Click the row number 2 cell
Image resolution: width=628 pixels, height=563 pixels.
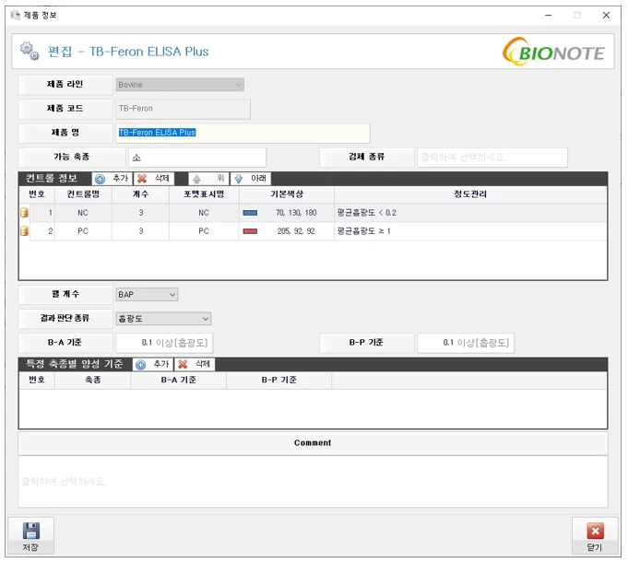click(42, 231)
